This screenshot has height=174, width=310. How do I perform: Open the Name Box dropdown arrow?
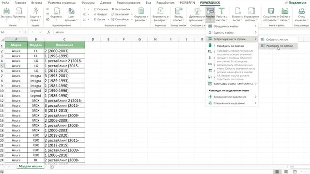tap(20, 32)
